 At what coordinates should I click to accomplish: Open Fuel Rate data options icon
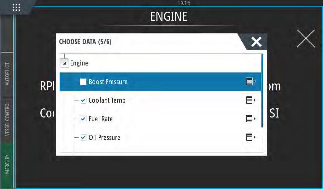tap(251, 119)
